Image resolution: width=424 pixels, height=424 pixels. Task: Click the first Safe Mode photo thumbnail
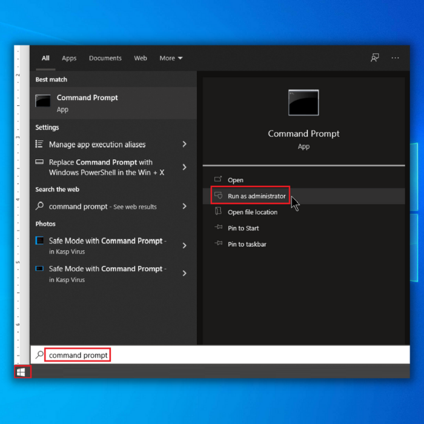point(39,240)
